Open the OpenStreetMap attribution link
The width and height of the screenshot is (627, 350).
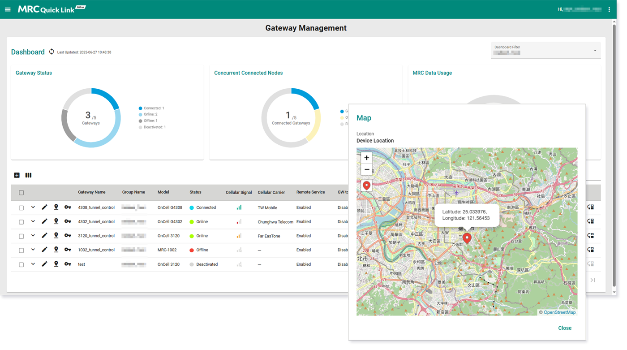pos(559,312)
